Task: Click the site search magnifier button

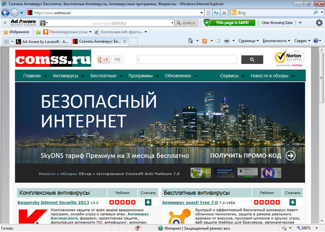Action: (252, 59)
